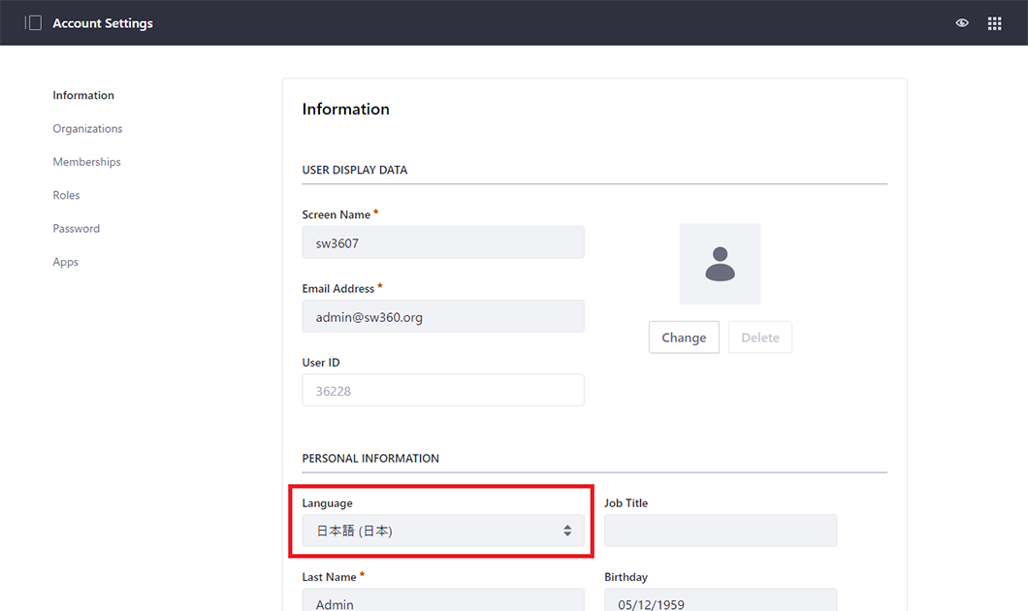Open the applications grid menu icon

coord(994,22)
